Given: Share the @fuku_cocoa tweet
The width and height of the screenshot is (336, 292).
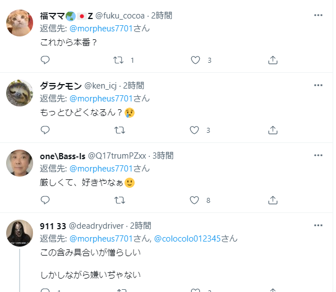Looking at the screenshot, I should [x=273, y=60].
